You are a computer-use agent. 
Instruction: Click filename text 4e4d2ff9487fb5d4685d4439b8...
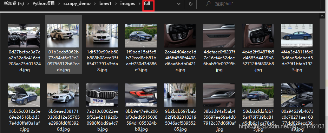click(x=258, y=61)
